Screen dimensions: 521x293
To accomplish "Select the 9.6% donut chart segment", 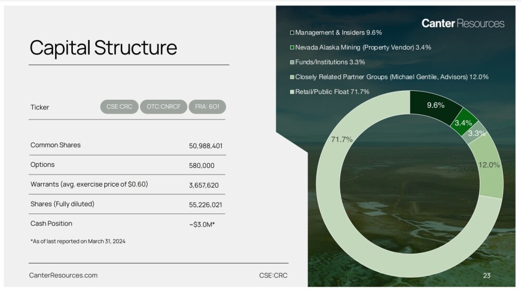I will pyautogui.click(x=435, y=104).
